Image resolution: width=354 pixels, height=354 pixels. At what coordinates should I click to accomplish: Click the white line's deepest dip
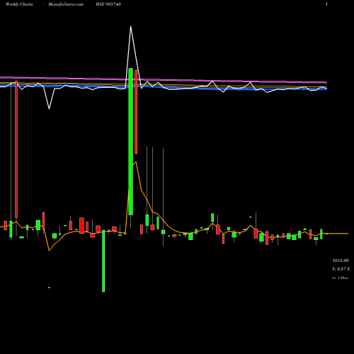pos(49,108)
